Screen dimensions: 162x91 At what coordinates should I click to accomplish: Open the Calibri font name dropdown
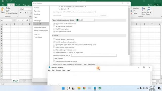tap(31, 9)
